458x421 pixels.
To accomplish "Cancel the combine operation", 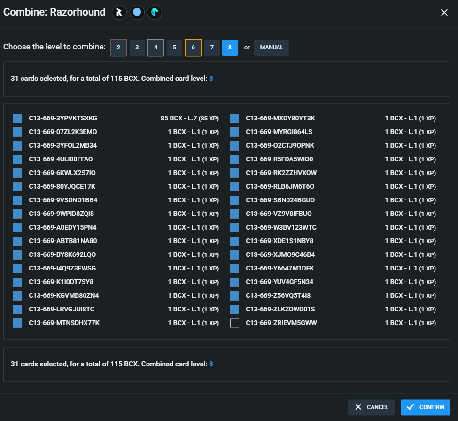I will 371,407.
